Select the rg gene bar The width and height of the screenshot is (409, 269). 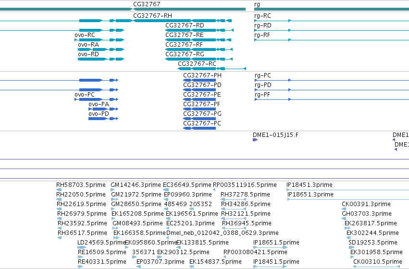point(332,9)
